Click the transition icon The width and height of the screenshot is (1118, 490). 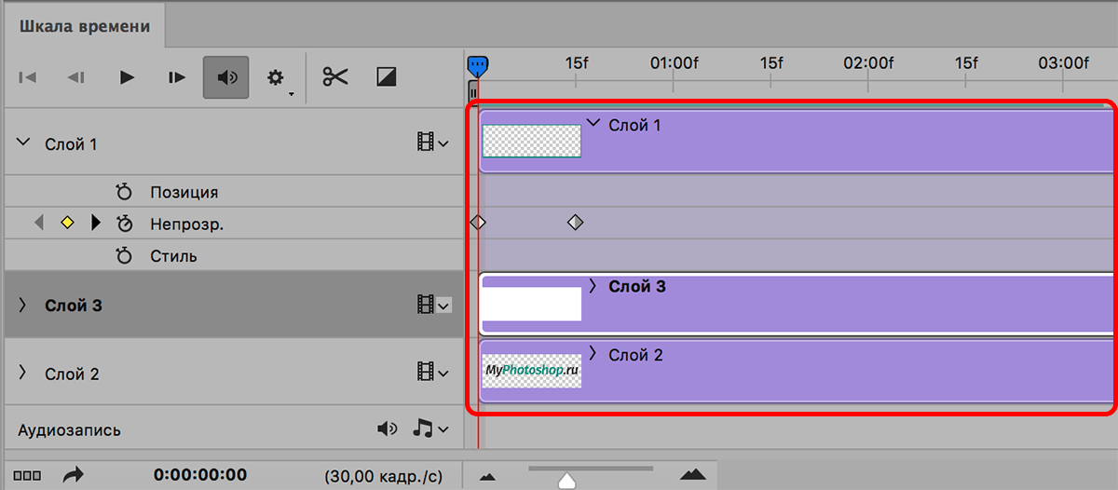pos(387,77)
